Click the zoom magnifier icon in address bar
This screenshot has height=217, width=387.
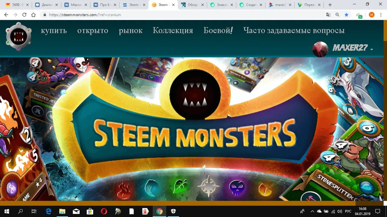tap(337, 15)
